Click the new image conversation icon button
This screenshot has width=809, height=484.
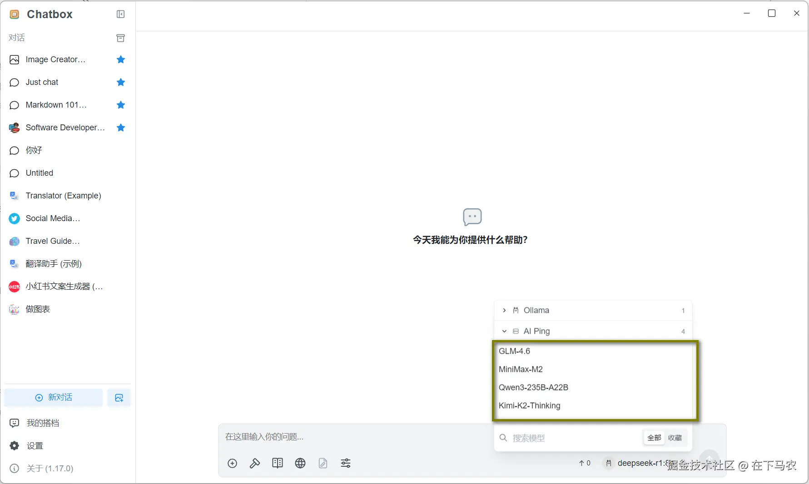119,398
